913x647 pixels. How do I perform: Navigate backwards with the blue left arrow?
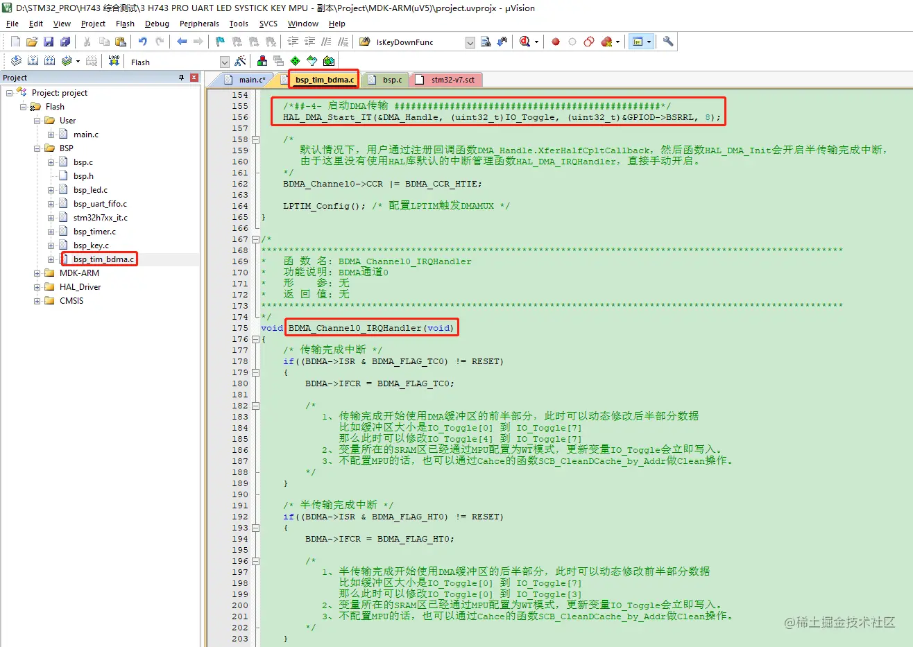point(182,42)
